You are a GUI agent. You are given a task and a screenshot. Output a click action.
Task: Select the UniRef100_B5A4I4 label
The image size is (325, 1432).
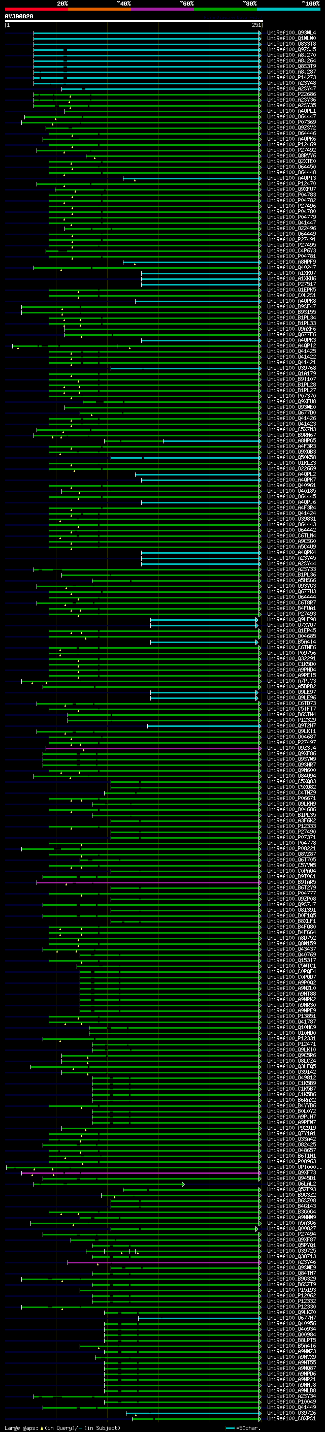pos(291,642)
